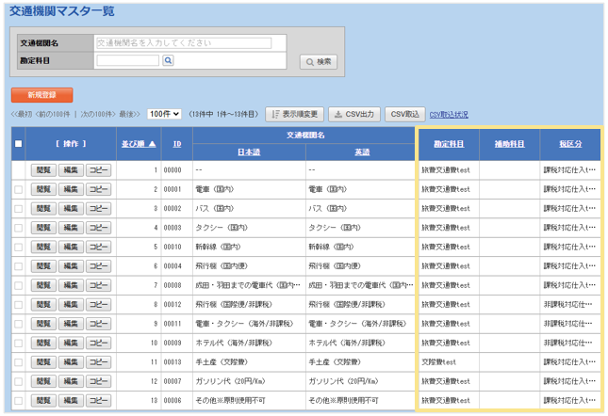This screenshot has height=416, width=608.
Task: Check the checkbox for 電車（国内） row
Action: point(18,189)
